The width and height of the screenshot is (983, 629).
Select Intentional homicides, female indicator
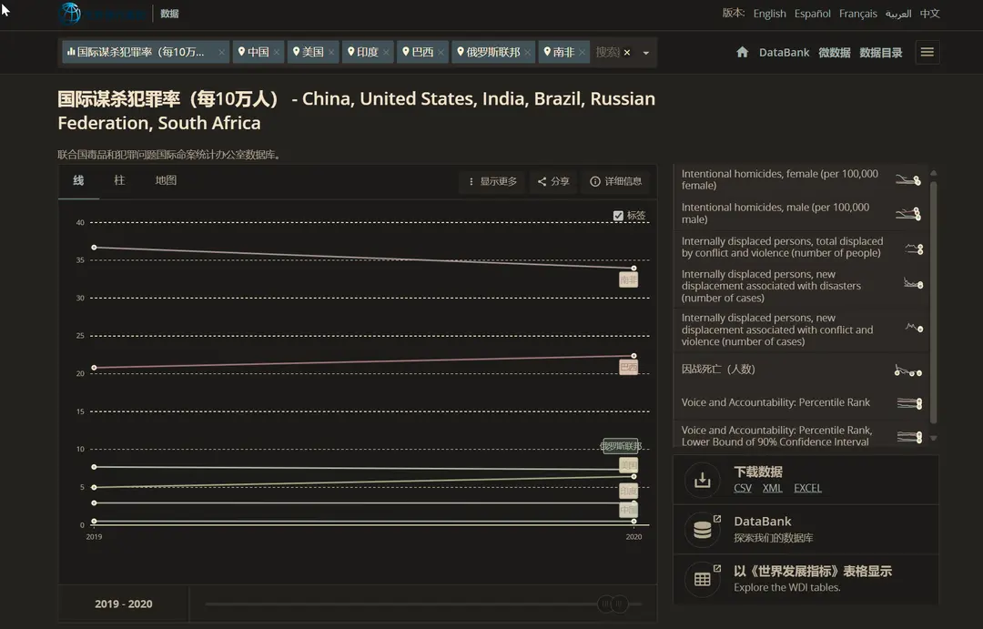tap(780, 179)
